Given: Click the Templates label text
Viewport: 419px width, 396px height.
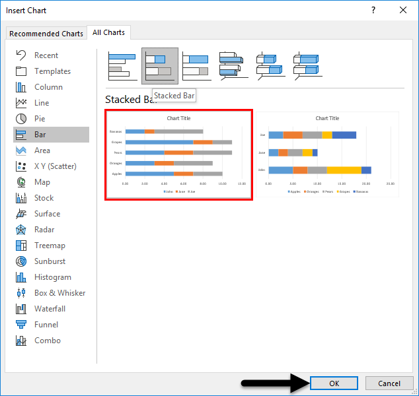Looking at the screenshot, I should click(x=52, y=71).
